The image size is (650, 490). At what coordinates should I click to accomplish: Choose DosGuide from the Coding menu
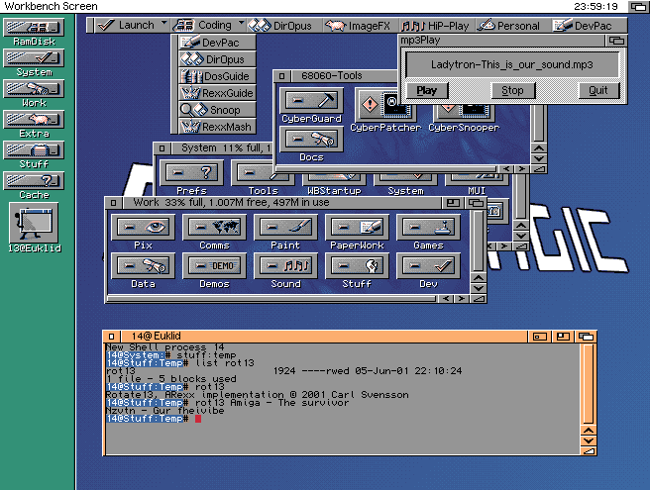point(217,76)
